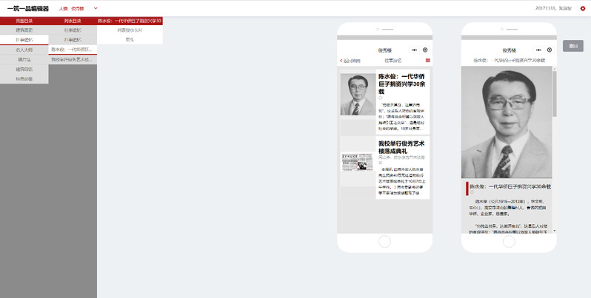The height and width of the screenshot is (298, 591).
Task: Click the 陈水俊 portrait thumbnail in left phone
Action: point(358,94)
